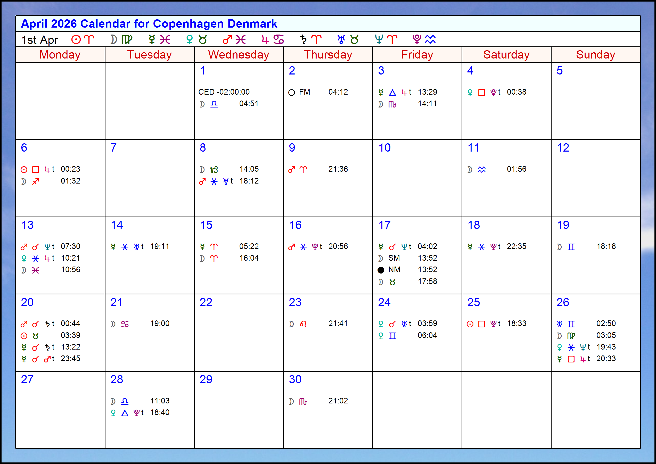Image resolution: width=656 pixels, height=464 pixels.
Task: Click the date number 10
Action: [384, 148]
